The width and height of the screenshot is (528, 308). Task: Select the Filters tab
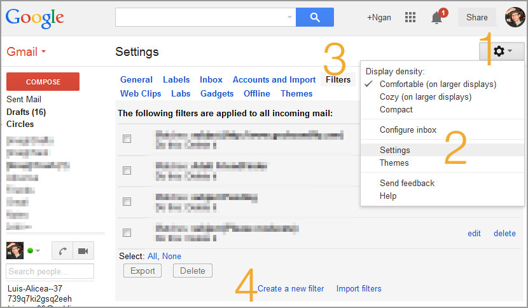point(338,79)
